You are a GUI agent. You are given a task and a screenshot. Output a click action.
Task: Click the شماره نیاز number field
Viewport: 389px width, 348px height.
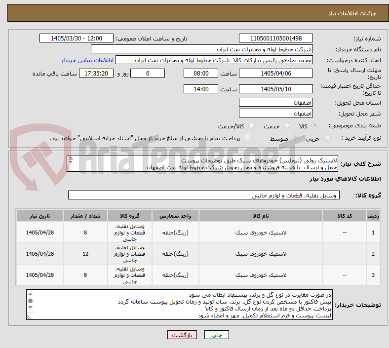pyautogui.click(x=275, y=38)
